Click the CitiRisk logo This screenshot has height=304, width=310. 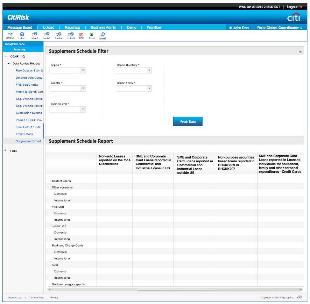18,17
